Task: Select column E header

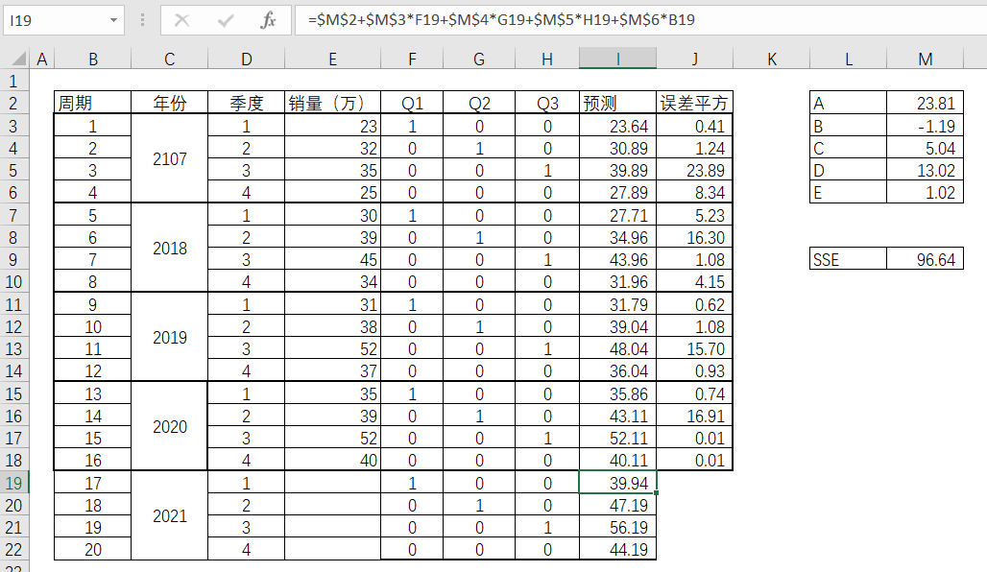Action: (332, 60)
